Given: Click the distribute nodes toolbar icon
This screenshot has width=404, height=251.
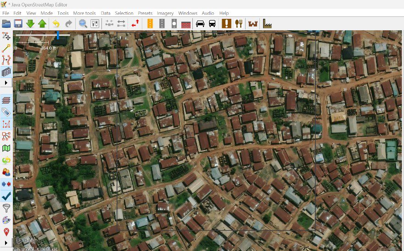Looking at the screenshot, I should point(121,24).
